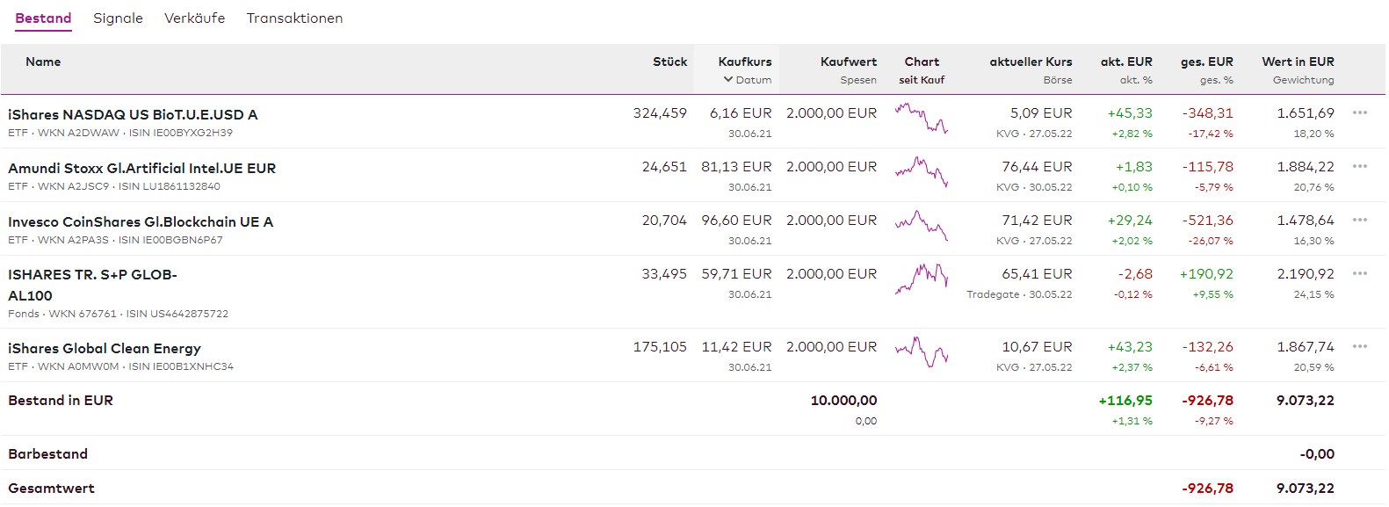Viewport: 1389px width, 507px height.
Task: Open mini chart for Invesco CoinShares Blockchain
Action: click(x=921, y=225)
